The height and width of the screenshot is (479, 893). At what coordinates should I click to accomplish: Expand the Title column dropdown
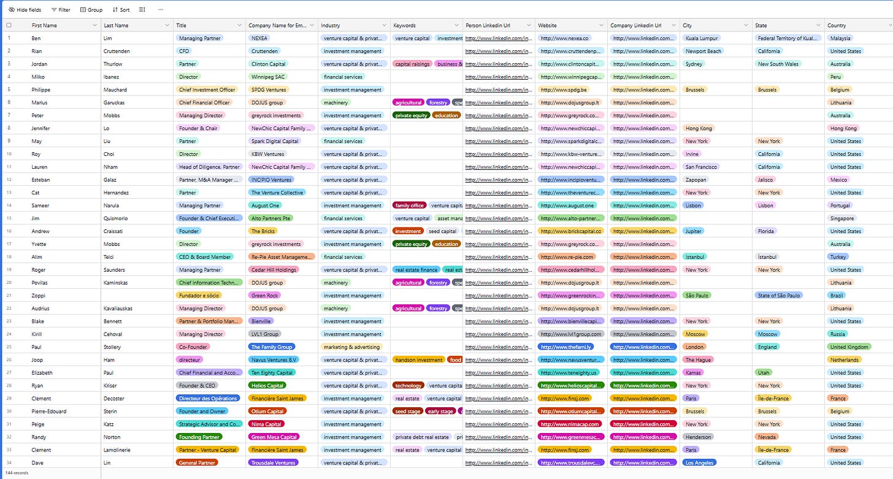(x=239, y=25)
